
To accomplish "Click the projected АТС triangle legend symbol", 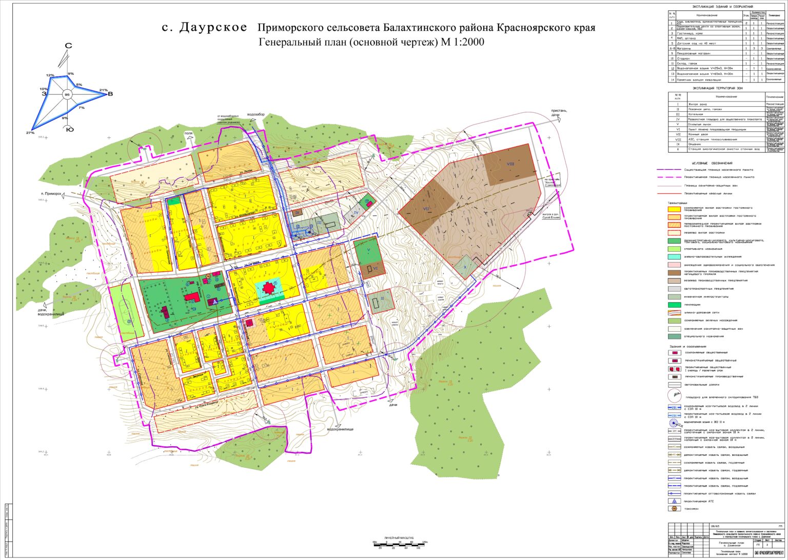I will 675,501.
